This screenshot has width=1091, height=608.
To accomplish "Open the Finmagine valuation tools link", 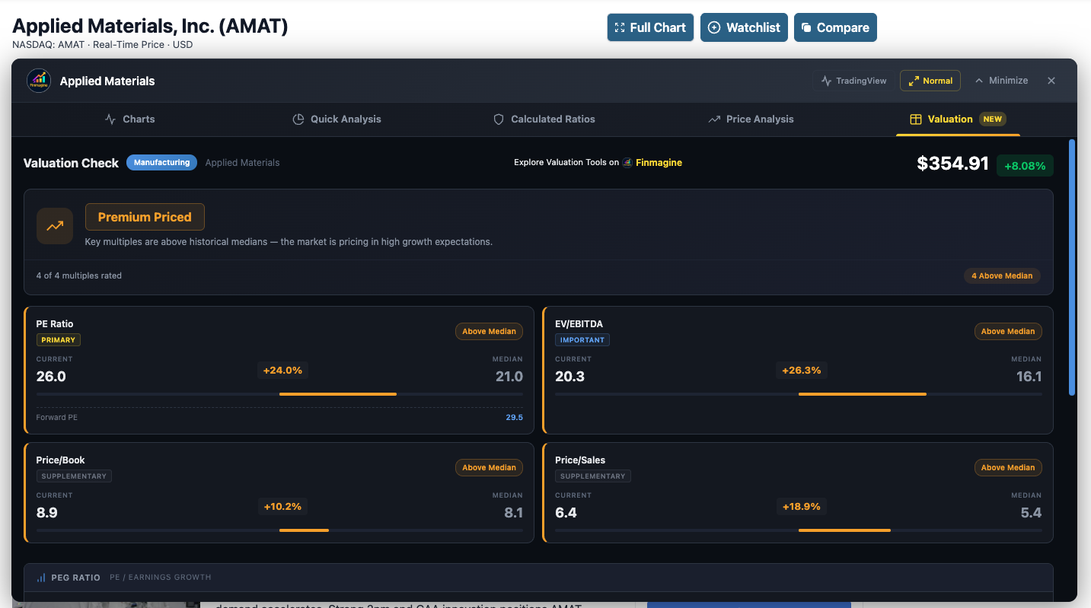I will click(x=658, y=162).
